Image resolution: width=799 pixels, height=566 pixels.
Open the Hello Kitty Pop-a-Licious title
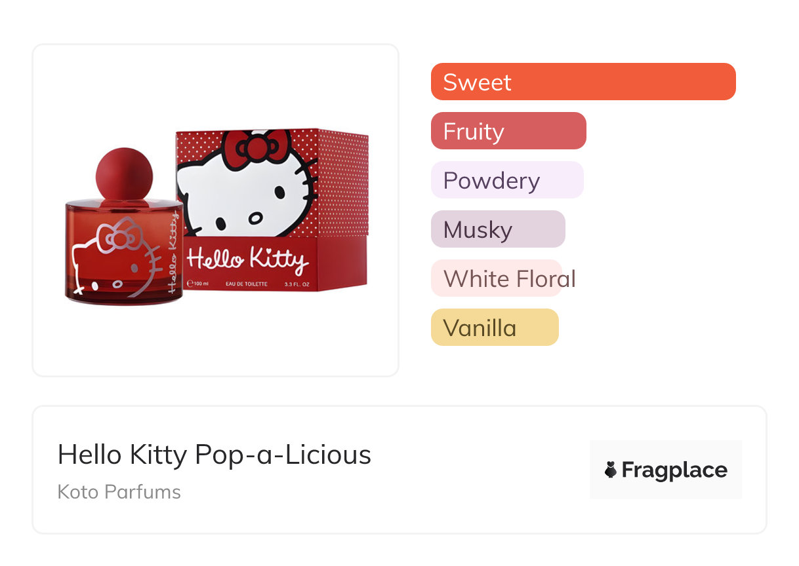[214, 454]
